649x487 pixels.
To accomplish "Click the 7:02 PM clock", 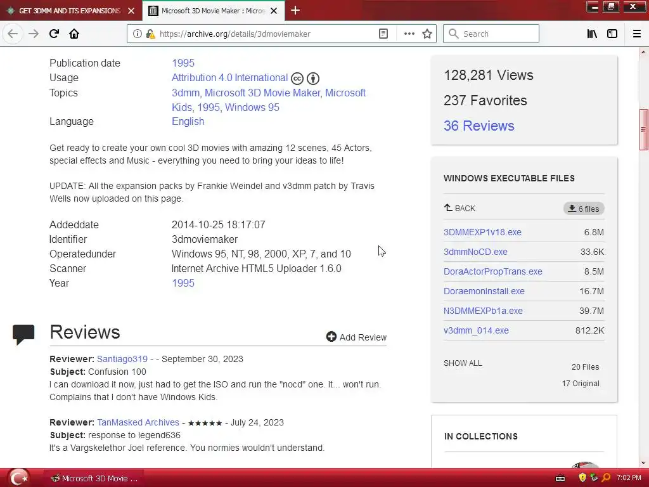I will pyautogui.click(x=629, y=478).
